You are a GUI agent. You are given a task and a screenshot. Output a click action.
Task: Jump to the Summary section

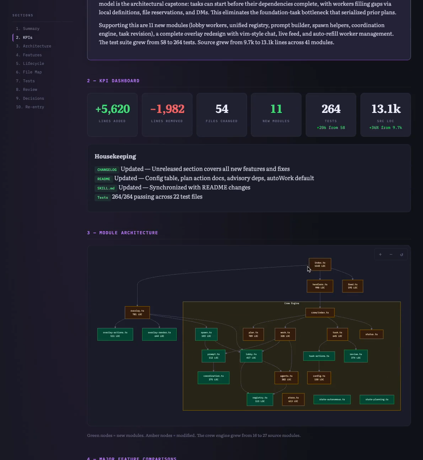(x=28, y=28)
